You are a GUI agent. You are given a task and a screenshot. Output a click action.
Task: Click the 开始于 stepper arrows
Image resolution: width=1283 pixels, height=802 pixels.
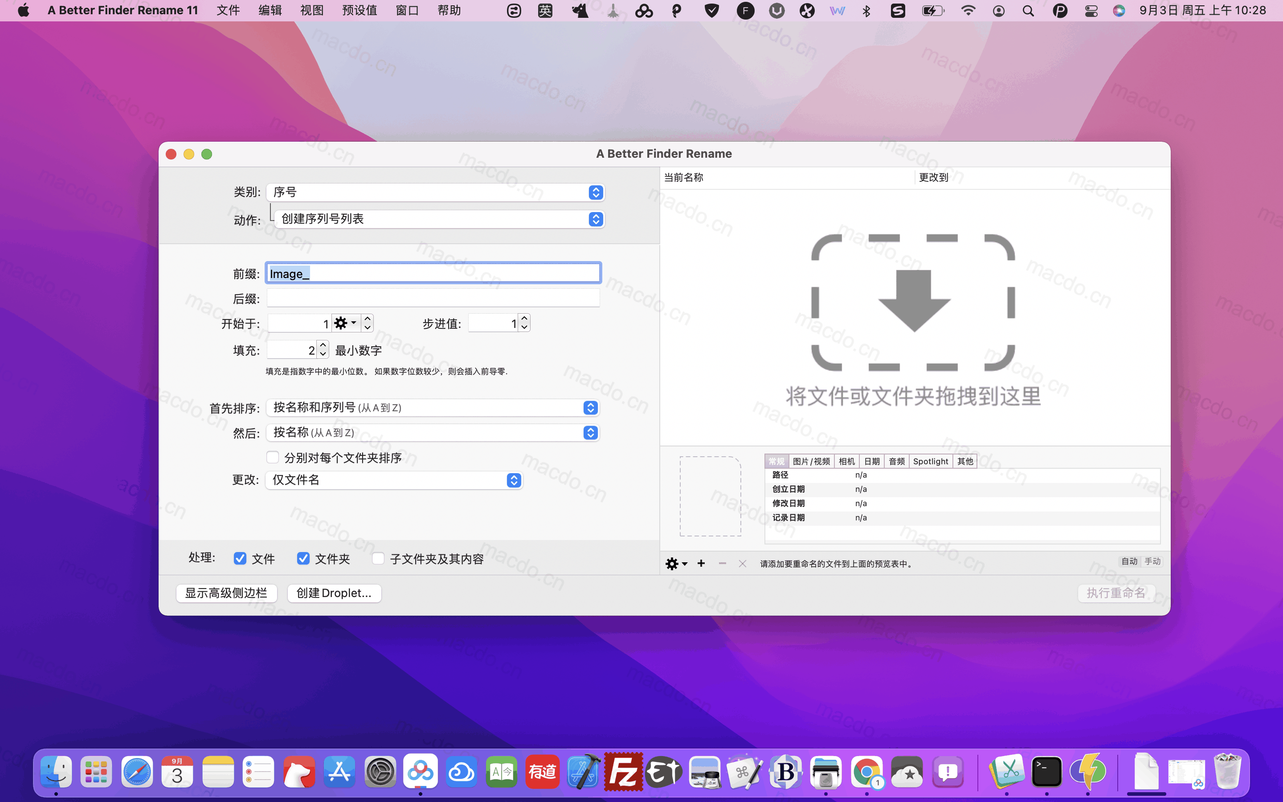[x=368, y=323]
